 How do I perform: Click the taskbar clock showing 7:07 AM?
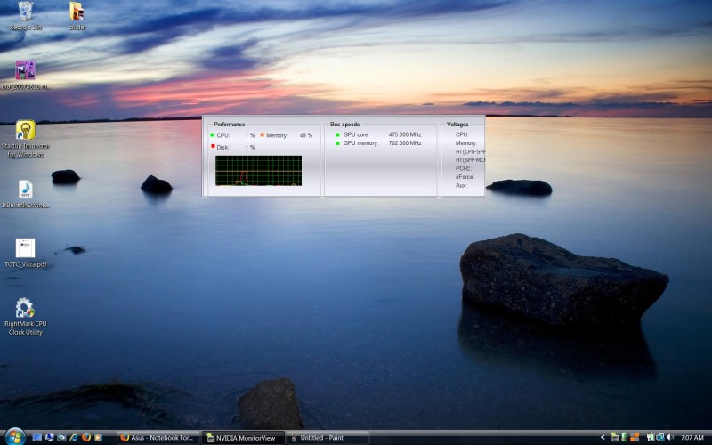tap(692, 438)
